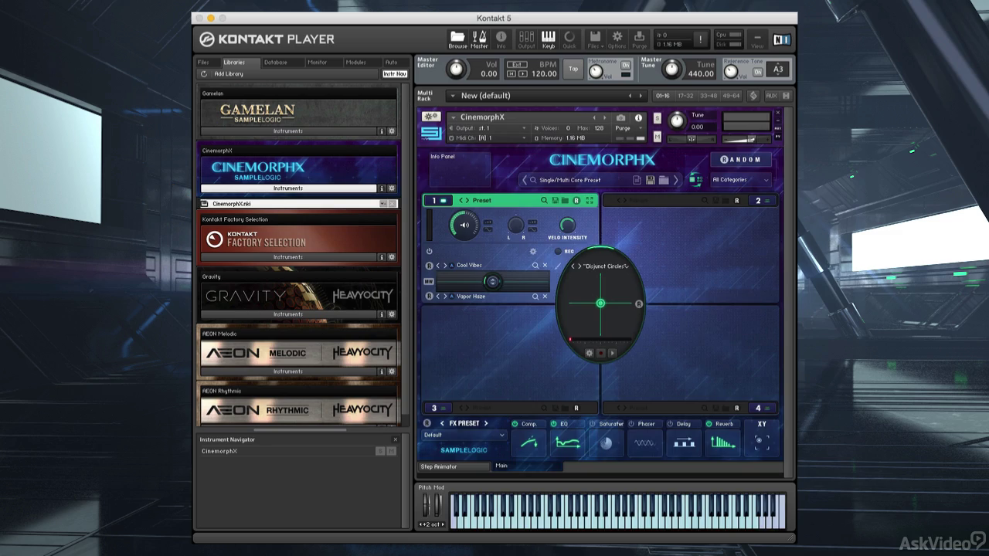Open the All Categories dropdown

coord(740,180)
